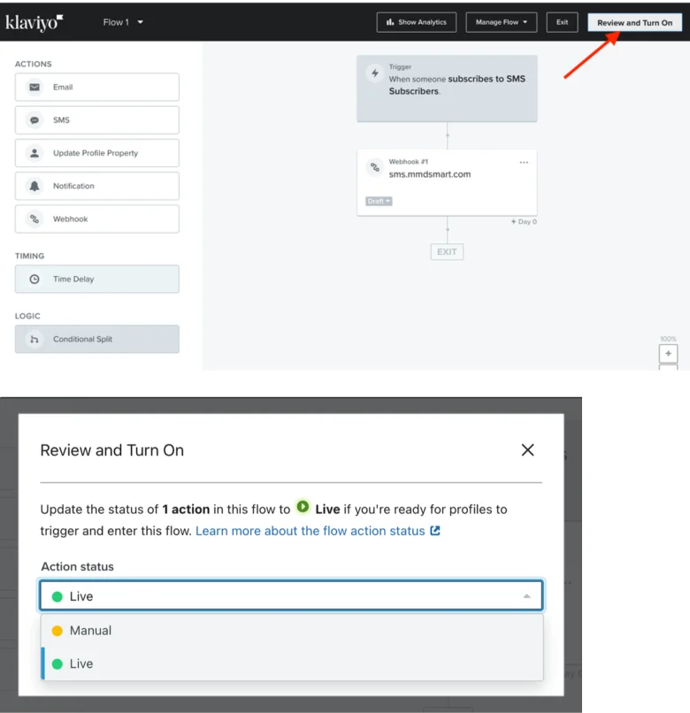690x713 pixels.
Task: Click the Conditional Split label
Action: click(x=83, y=339)
